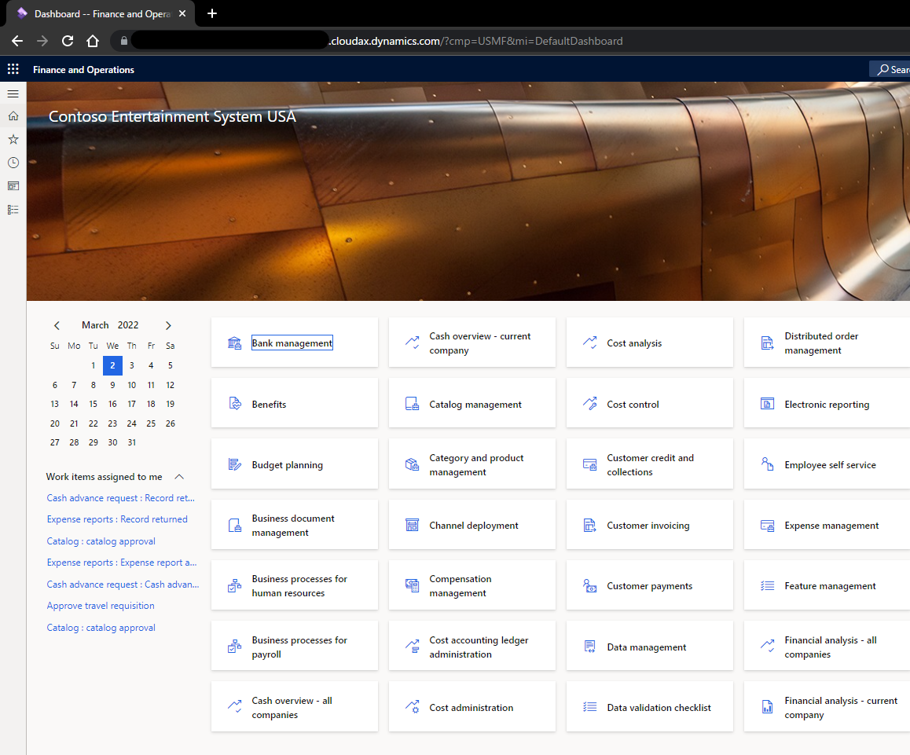Screen dimensions: 910x755
Task: Click the Bank management tile icon
Action: coord(234,343)
